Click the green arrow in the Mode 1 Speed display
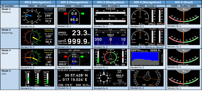 [x=83, y=14]
